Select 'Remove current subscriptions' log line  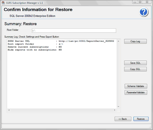tap(35, 47)
